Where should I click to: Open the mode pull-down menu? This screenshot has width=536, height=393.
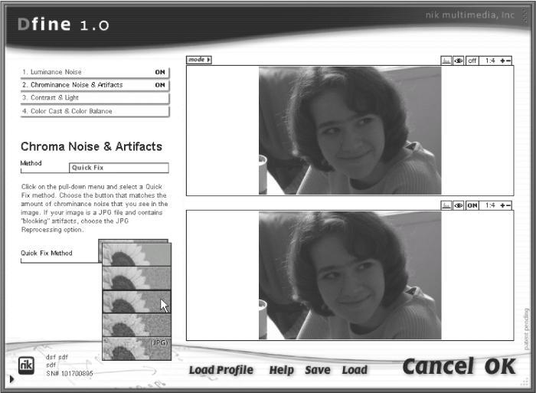tap(199, 60)
